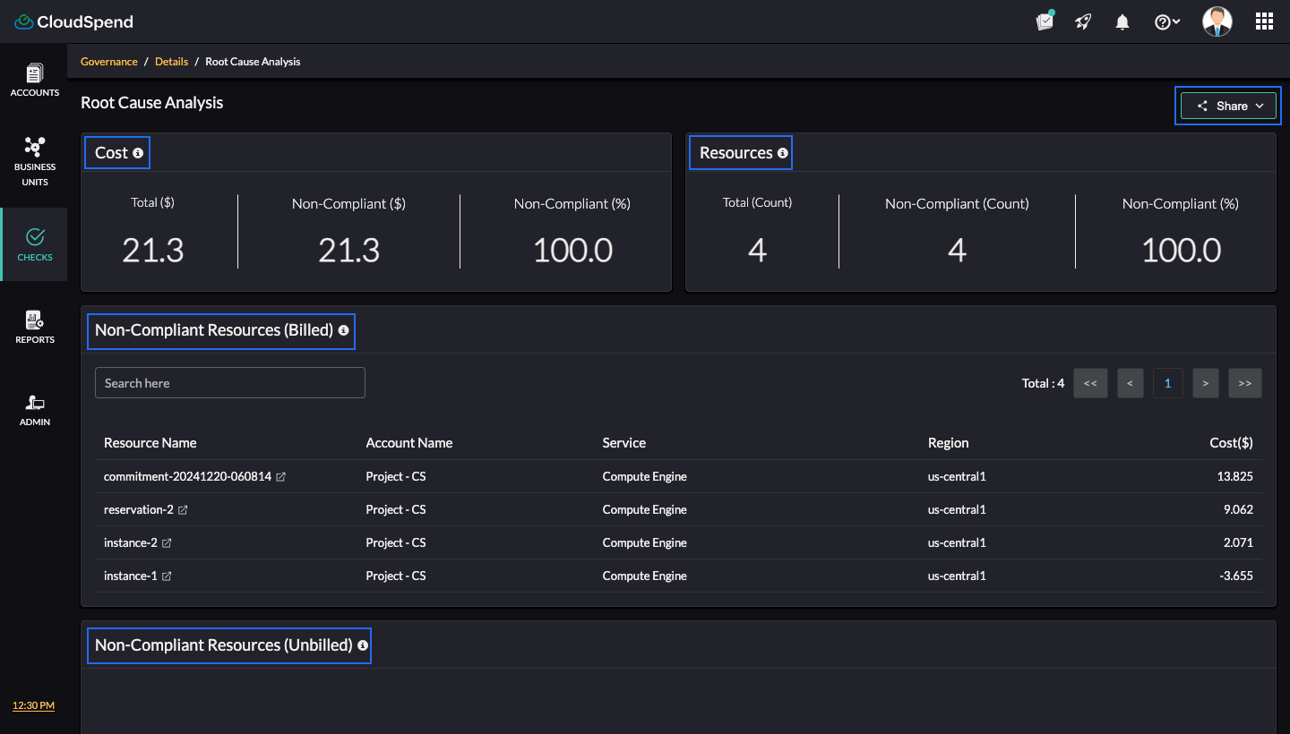The height and width of the screenshot is (734, 1290).
Task: Click the info icon beside Resources heading
Action: (783, 153)
